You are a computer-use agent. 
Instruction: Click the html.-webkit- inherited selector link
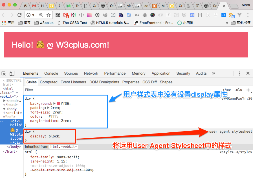(63, 146)
